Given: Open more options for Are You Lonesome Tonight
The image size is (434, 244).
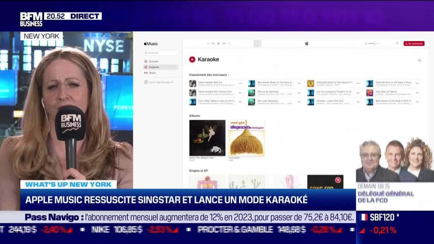Looking at the screenshot, I should click(358, 93).
